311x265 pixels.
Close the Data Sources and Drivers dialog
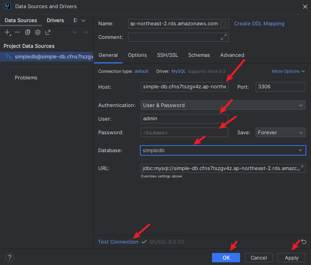click(305, 7)
